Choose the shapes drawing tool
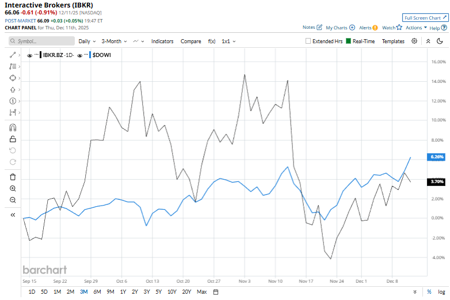This screenshot has height=300, width=450. (x=13, y=78)
